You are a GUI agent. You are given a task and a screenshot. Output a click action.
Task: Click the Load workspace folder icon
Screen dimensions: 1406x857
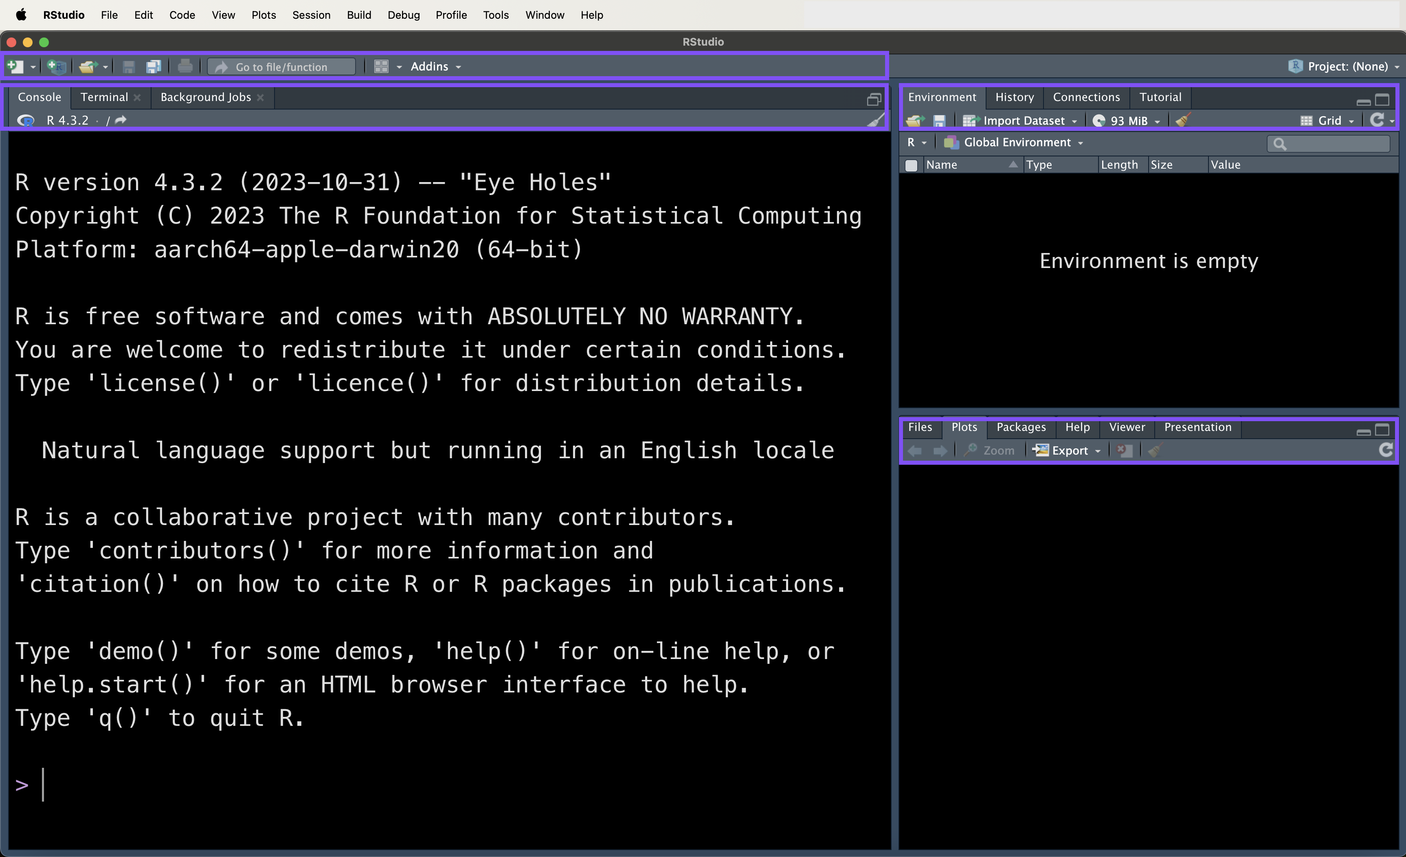point(915,121)
